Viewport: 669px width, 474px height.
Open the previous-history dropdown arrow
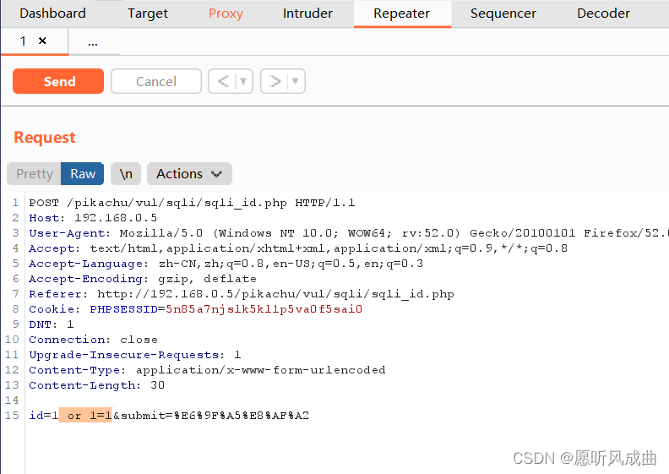(x=243, y=81)
